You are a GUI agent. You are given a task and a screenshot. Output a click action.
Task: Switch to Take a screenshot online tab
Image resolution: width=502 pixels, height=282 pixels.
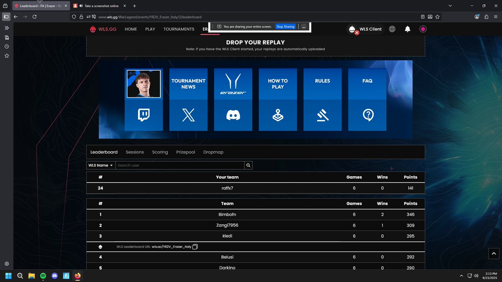[99, 6]
